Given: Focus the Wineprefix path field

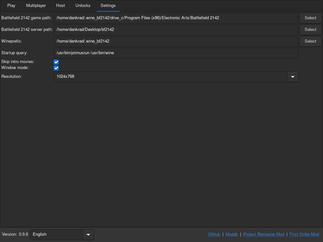Looking at the screenshot, I should pyautogui.click(x=176, y=41).
